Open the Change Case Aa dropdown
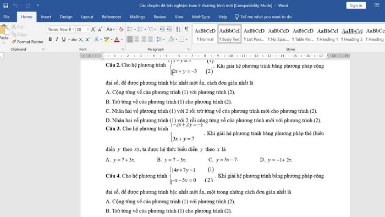385x217 pixels. pyautogui.click(x=110, y=30)
